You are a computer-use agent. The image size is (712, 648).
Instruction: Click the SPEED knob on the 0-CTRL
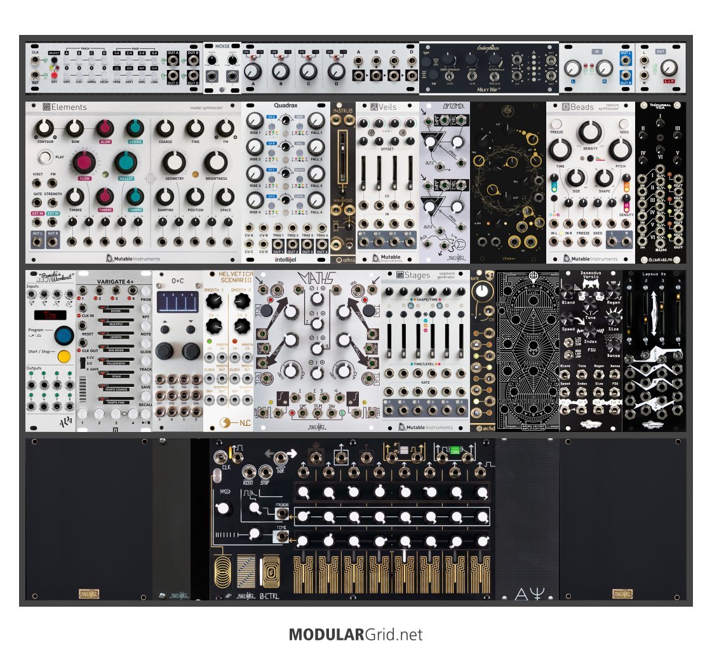point(224,508)
